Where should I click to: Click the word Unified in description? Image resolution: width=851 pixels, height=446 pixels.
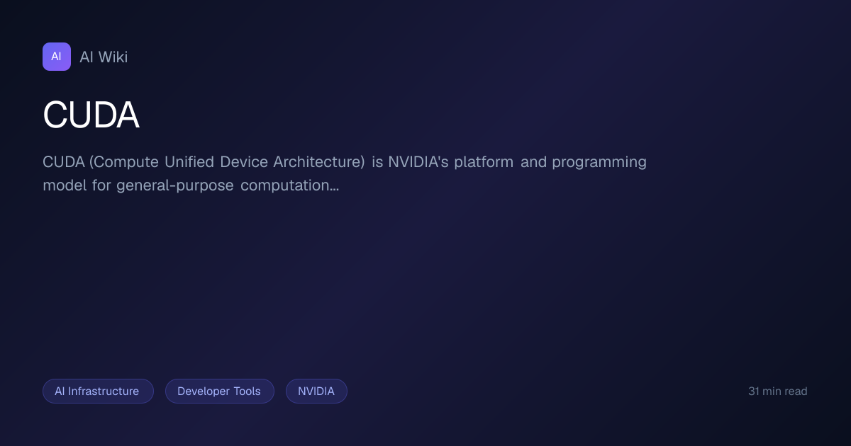189,162
